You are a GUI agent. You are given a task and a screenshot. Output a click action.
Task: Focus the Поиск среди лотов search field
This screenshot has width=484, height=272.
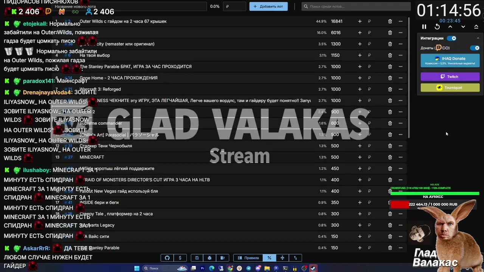pos(356,6)
